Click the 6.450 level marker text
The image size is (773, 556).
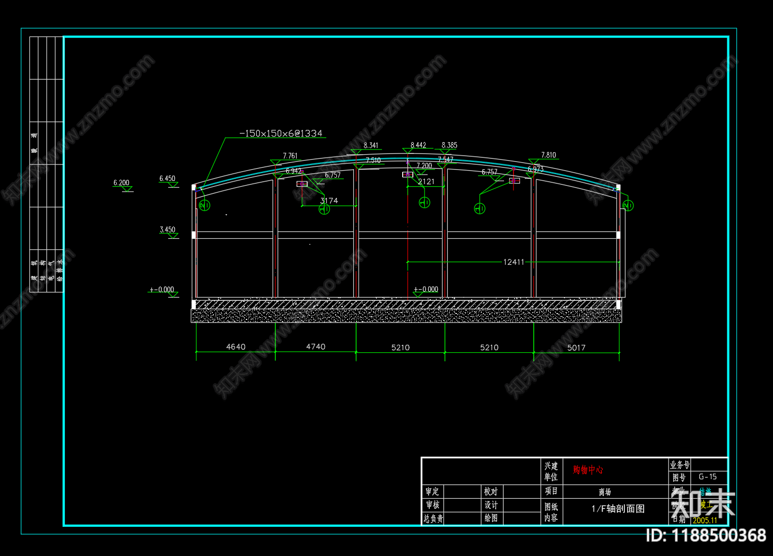167,179
